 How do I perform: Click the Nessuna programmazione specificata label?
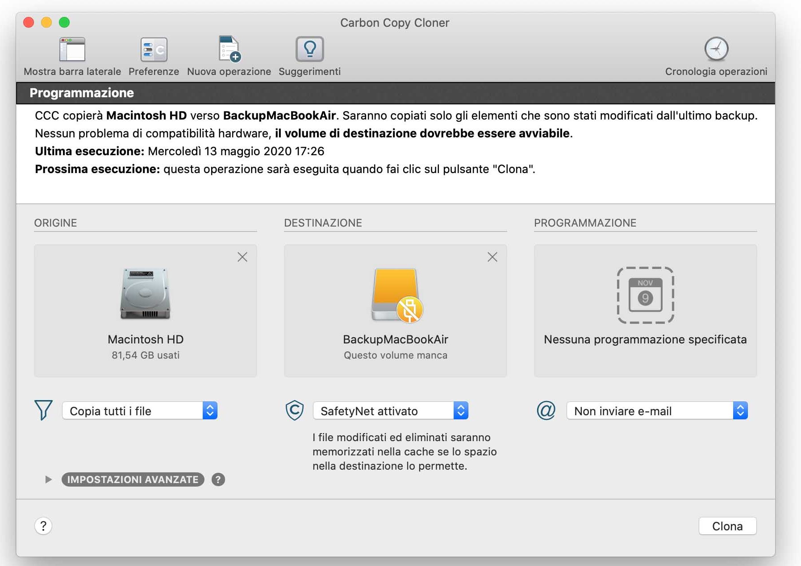point(645,339)
